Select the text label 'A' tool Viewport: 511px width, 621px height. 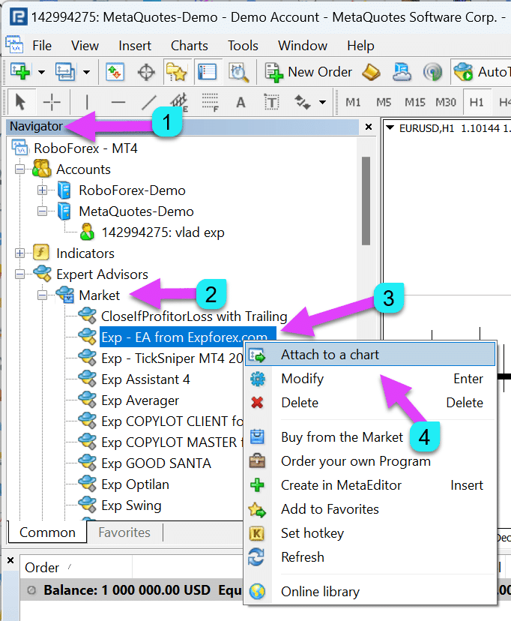241,102
